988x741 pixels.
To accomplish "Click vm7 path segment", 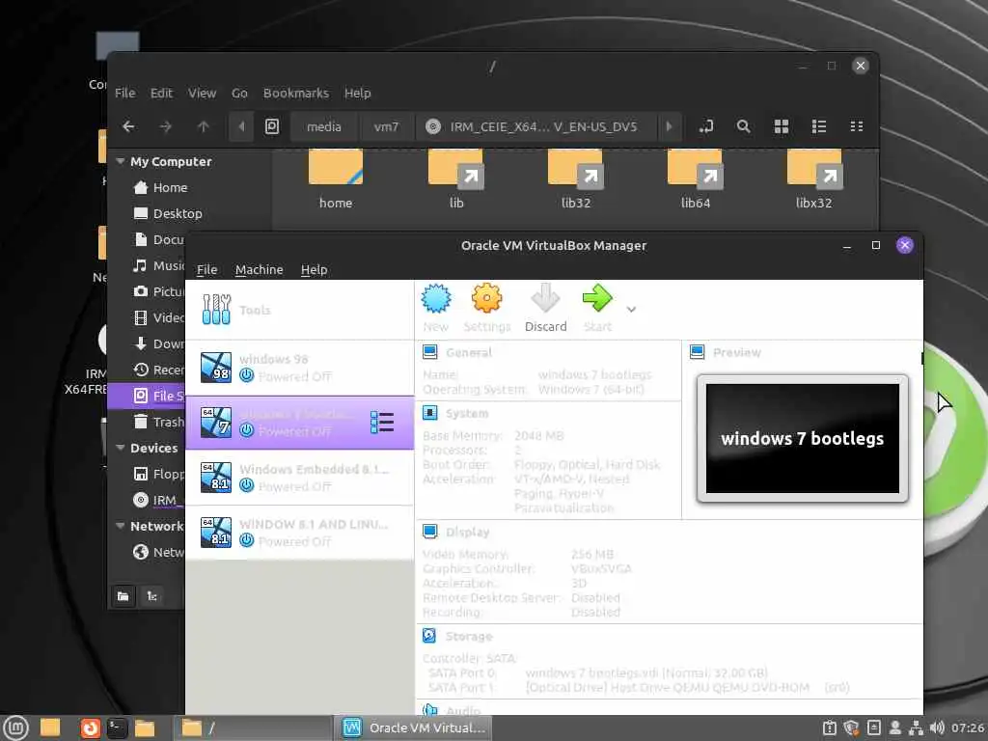I will [386, 126].
